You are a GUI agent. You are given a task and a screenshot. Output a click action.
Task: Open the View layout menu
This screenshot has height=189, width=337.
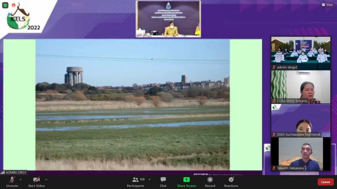coord(327,5)
